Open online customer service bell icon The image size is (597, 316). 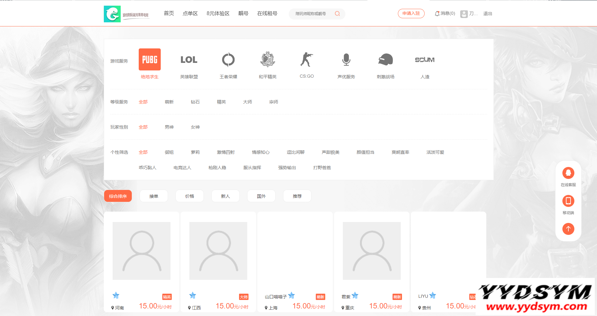[x=568, y=173]
